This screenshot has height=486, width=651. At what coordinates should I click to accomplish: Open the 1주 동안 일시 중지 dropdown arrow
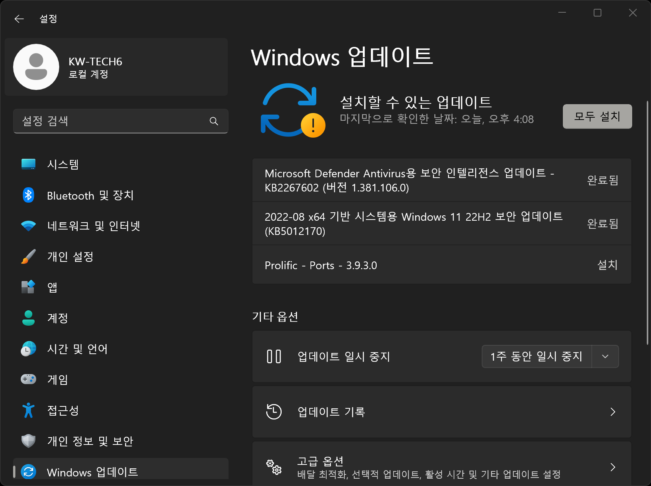pos(605,356)
